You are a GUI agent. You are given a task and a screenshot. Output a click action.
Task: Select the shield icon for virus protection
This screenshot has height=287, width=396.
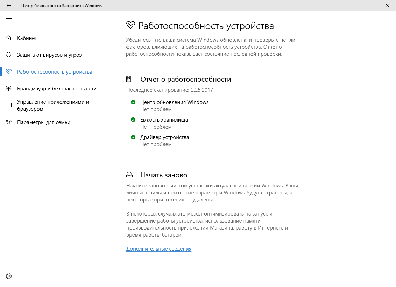(x=9, y=55)
